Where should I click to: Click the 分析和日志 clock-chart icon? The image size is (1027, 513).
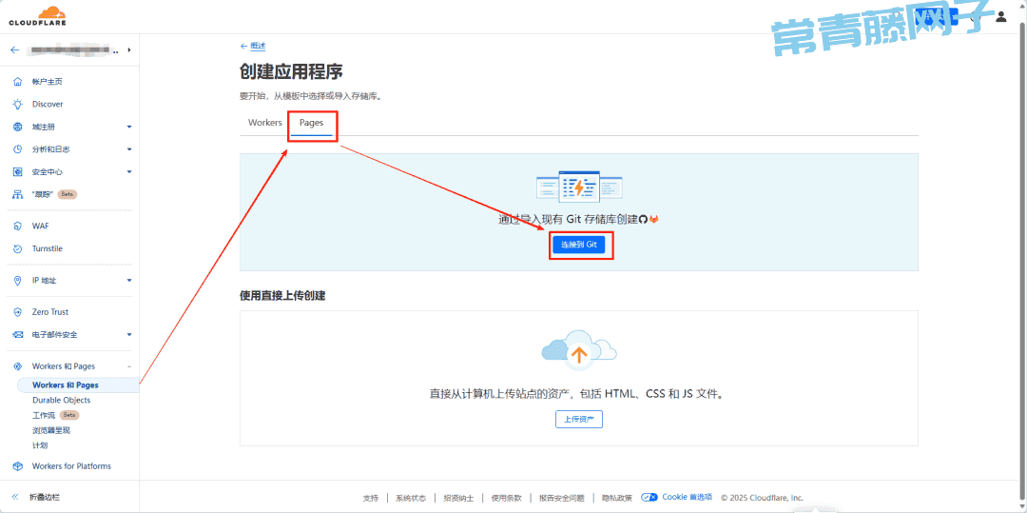point(18,149)
